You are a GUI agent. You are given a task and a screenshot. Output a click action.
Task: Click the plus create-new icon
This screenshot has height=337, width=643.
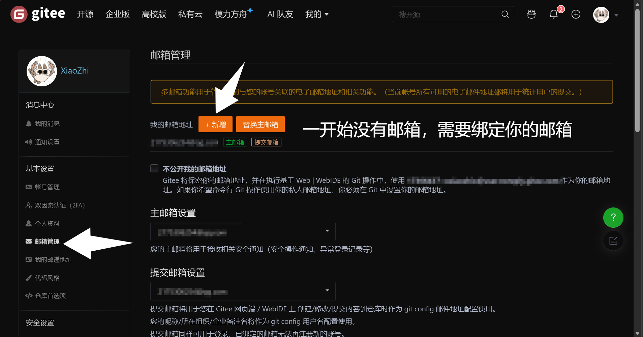[x=576, y=14]
